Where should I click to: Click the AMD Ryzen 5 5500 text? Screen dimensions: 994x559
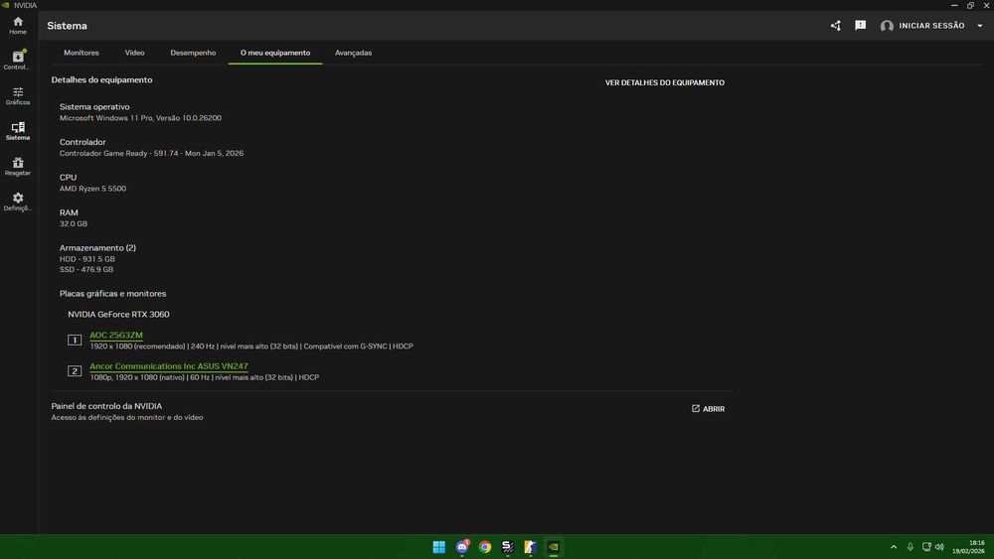pos(92,189)
